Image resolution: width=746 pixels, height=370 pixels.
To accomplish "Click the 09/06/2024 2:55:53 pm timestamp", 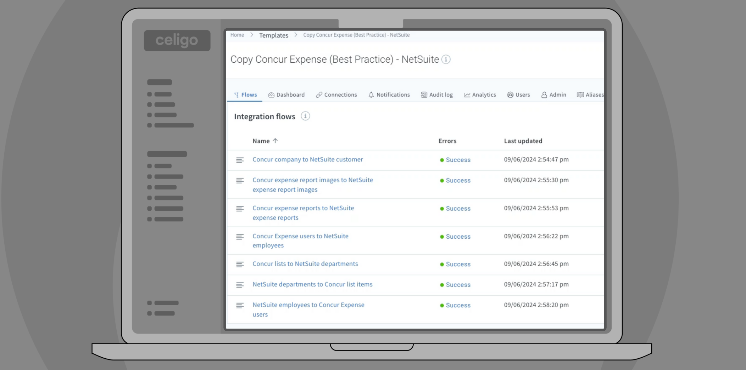I will pos(536,208).
